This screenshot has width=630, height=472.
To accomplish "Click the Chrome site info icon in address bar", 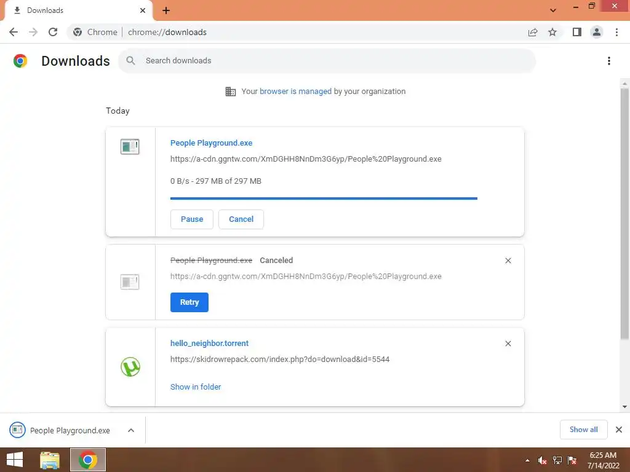I will tap(78, 32).
